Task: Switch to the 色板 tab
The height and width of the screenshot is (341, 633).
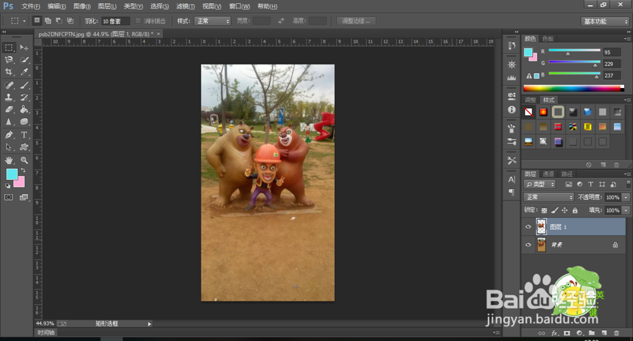Action: click(548, 39)
